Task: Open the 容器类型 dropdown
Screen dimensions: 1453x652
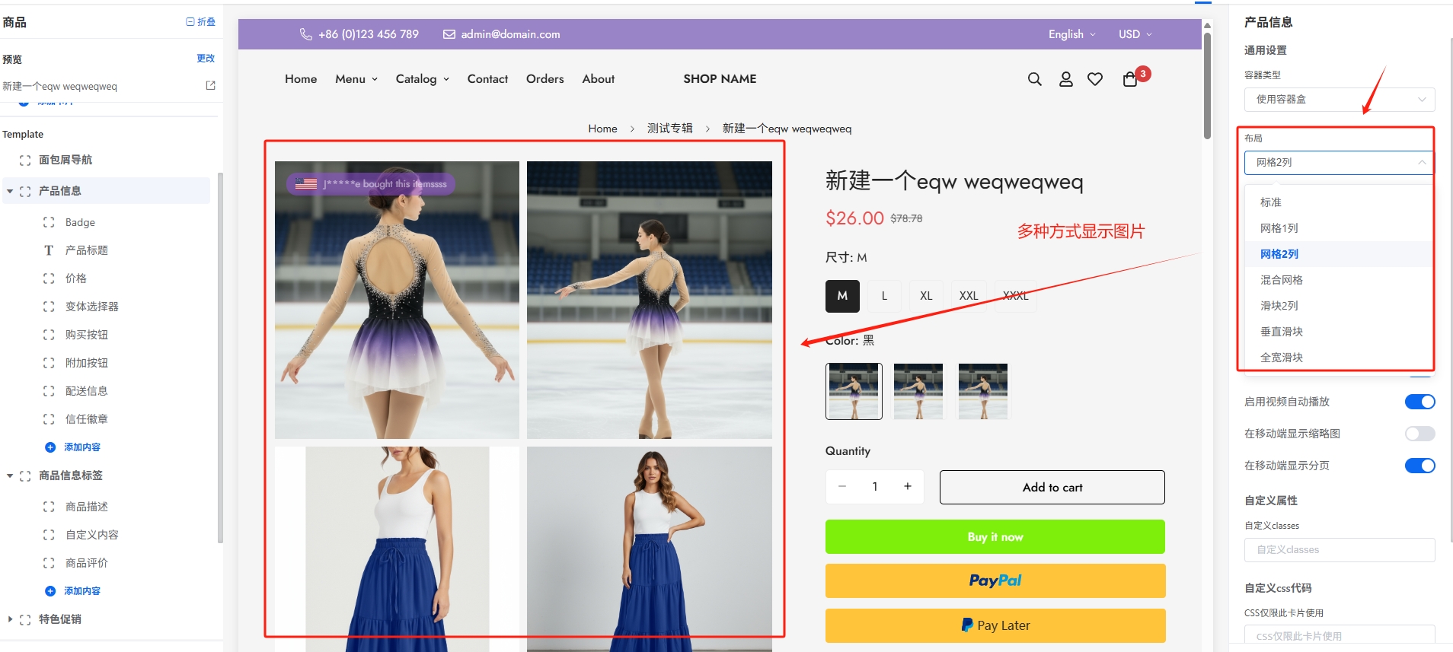Action: tap(1339, 100)
